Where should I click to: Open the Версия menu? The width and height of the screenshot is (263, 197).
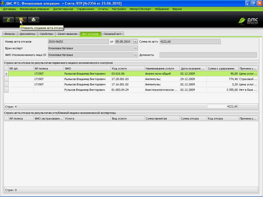177,9
